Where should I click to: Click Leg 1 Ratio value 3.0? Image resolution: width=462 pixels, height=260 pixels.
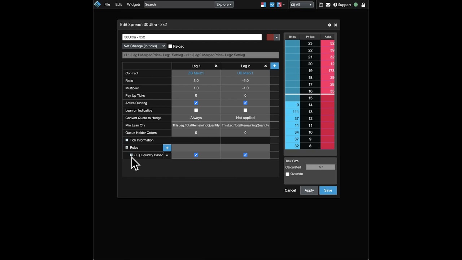pos(196,81)
